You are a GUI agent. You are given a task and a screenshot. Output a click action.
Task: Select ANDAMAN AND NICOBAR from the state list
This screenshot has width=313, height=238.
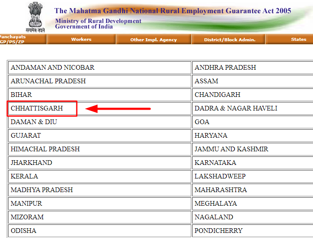pyautogui.click(x=53, y=68)
